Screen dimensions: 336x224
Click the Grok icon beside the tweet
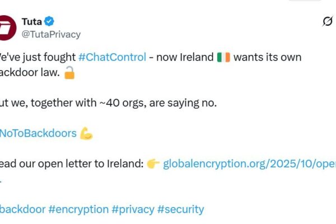[328, 22]
